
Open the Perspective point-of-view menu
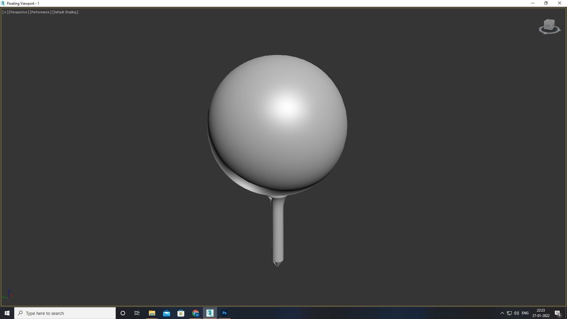pos(19,12)
